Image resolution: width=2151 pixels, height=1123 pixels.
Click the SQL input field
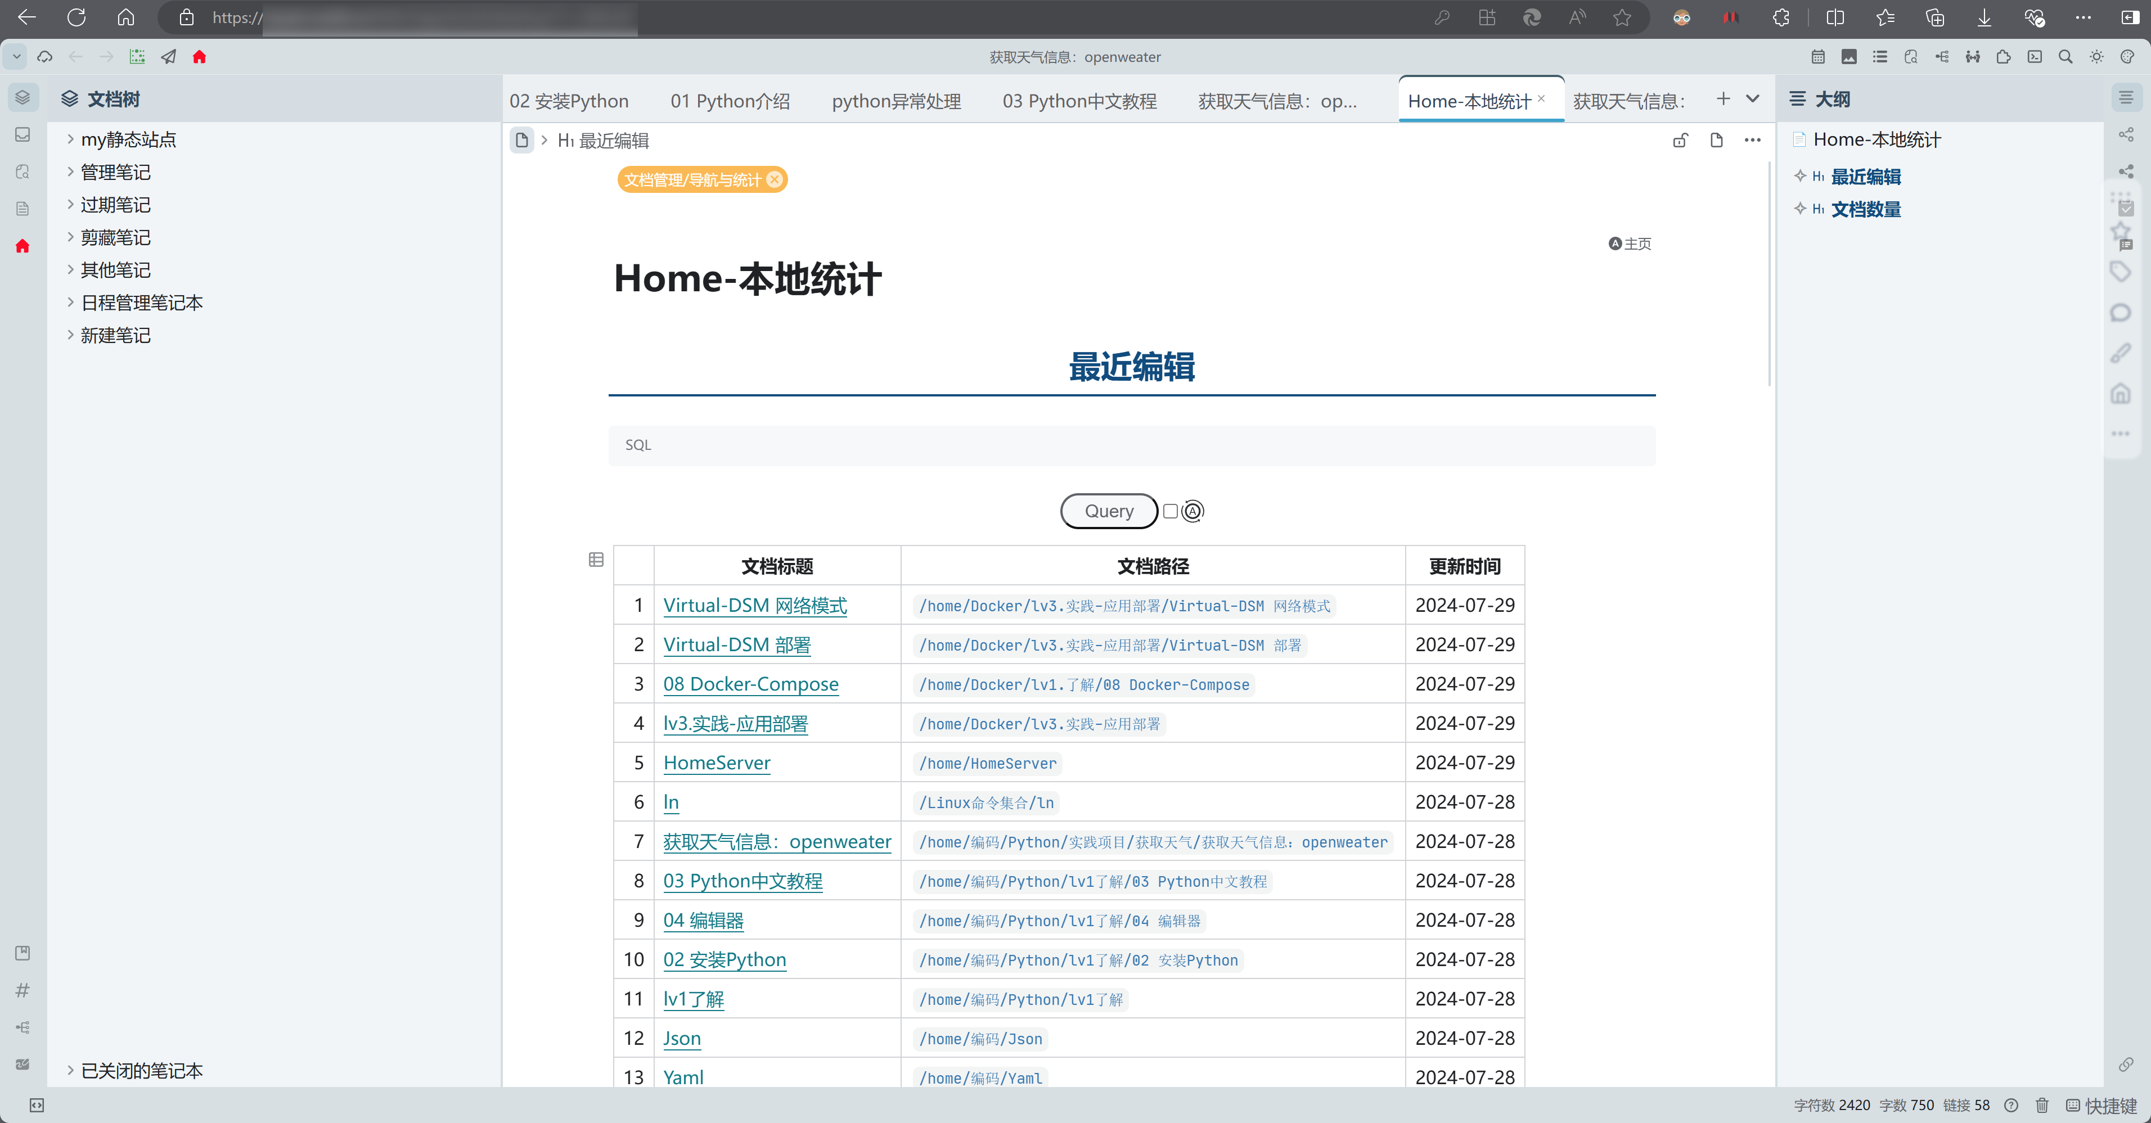[1131, 445]
